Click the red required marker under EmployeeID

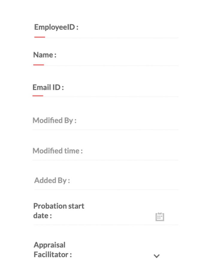coord(40,37)
